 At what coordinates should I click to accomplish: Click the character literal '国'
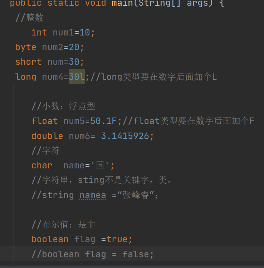(x=100, y=165)
